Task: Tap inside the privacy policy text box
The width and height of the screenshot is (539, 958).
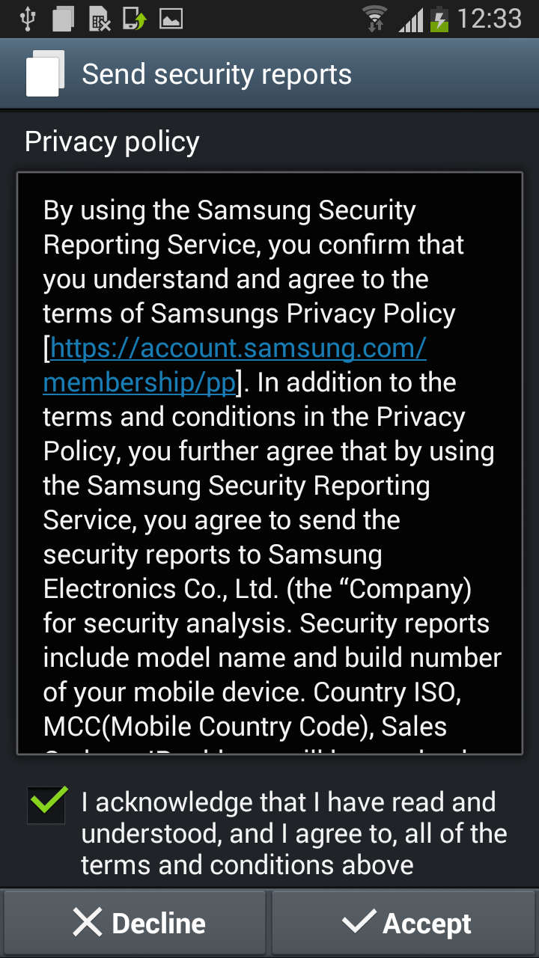Action: (x=269, y=524)
